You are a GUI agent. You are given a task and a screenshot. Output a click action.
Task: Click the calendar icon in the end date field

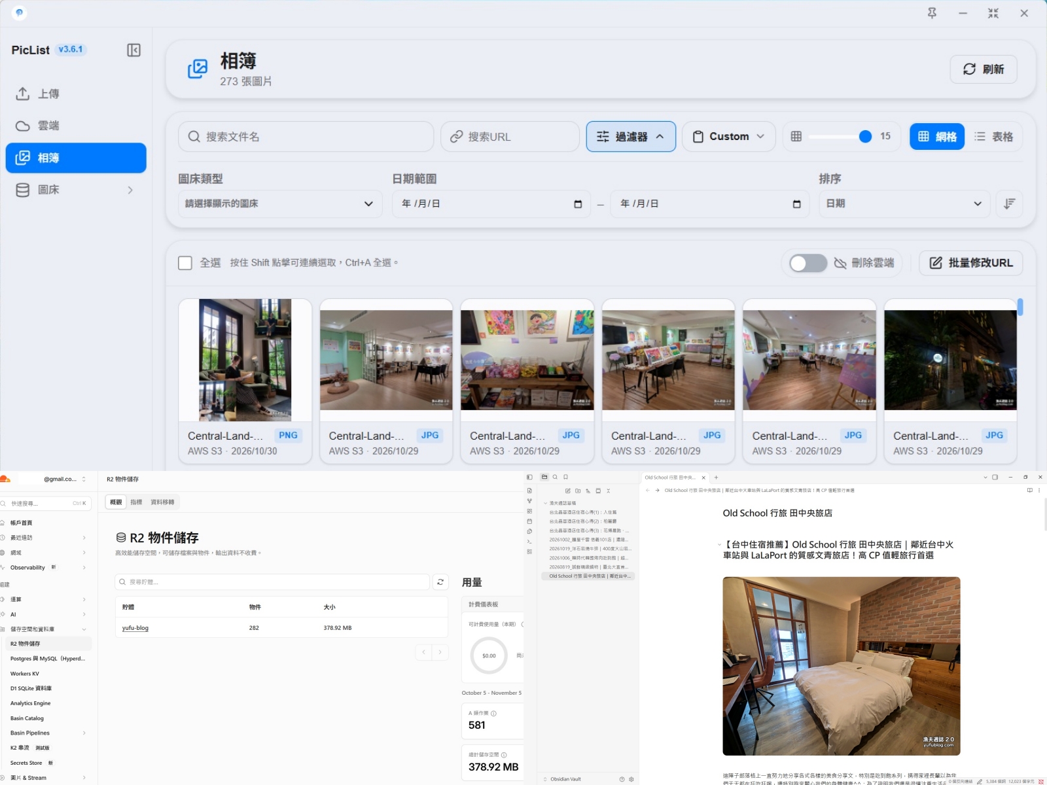[796, 204]
